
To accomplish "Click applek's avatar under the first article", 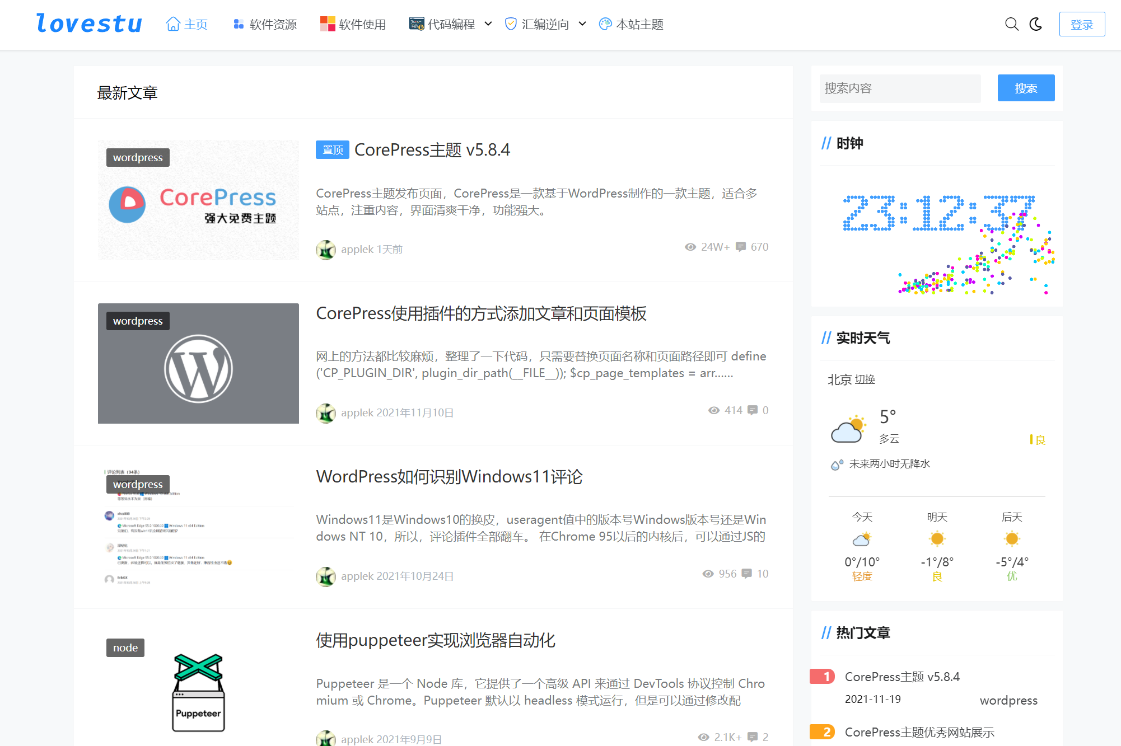I will tap(325, 250).
